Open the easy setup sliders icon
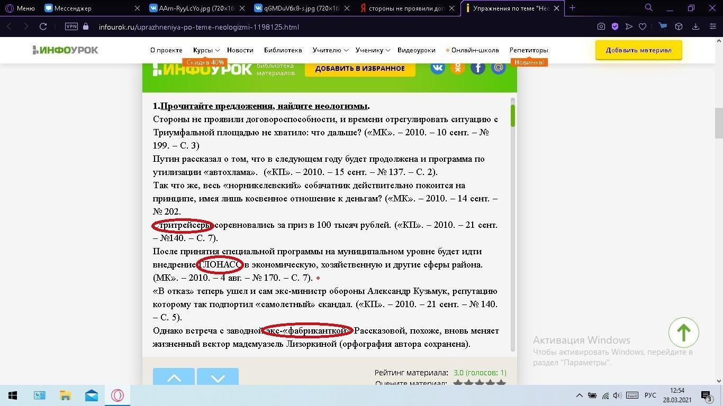Image resolution: width=723 pixels, height=406 pixels. pos(712,26)
